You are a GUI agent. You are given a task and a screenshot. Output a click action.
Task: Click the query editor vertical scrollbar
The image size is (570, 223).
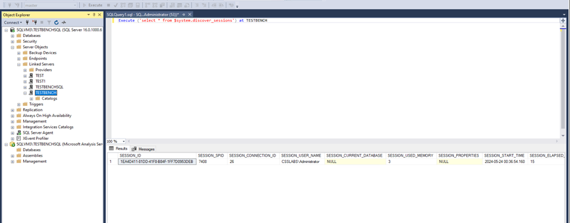pos(563,81)
